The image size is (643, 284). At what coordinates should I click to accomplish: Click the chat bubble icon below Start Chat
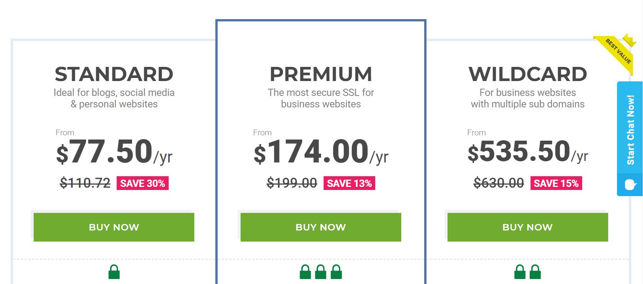click(630, 185)
